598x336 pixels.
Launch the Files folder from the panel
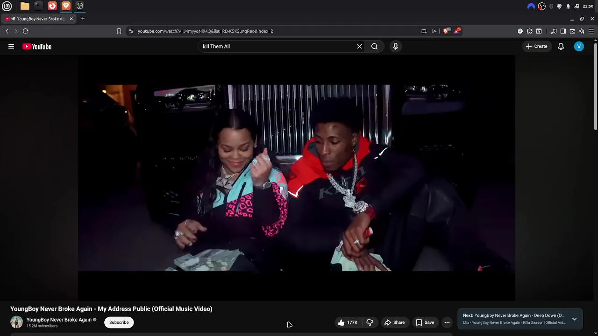coord(25,6)
